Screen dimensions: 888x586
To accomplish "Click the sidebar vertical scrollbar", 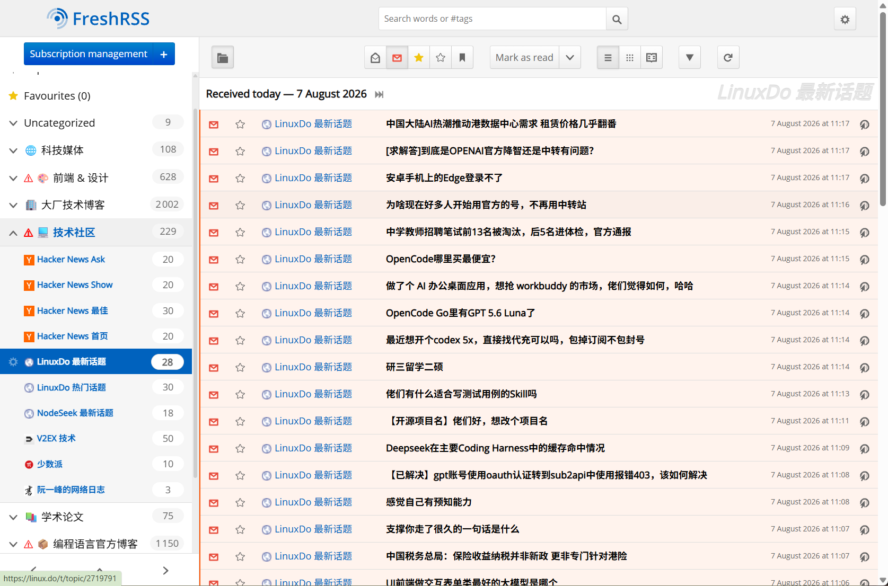I will (x=195, y=294).
